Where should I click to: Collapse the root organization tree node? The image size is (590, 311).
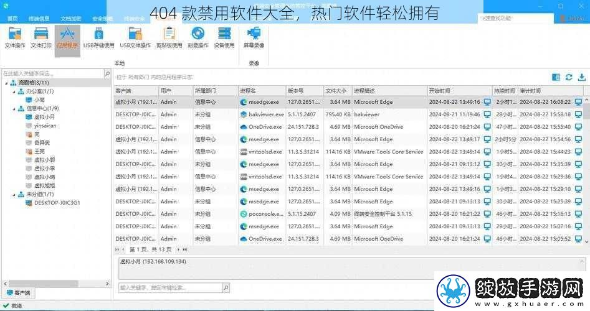point(6,83)
